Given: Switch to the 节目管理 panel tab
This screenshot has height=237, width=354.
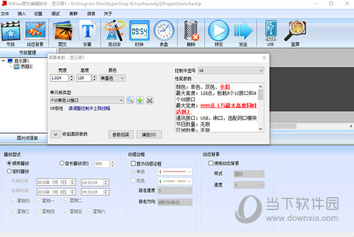Looking at the screenshot, I should pos(28,53).
